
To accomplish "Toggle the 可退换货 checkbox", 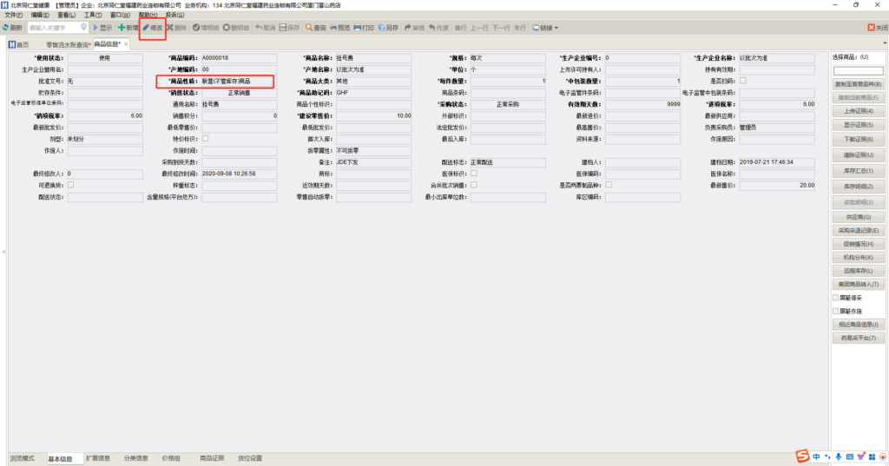I will coord(71,185).
